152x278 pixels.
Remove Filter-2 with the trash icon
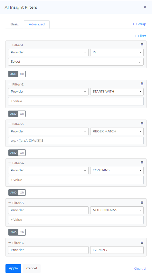(142, 84)
